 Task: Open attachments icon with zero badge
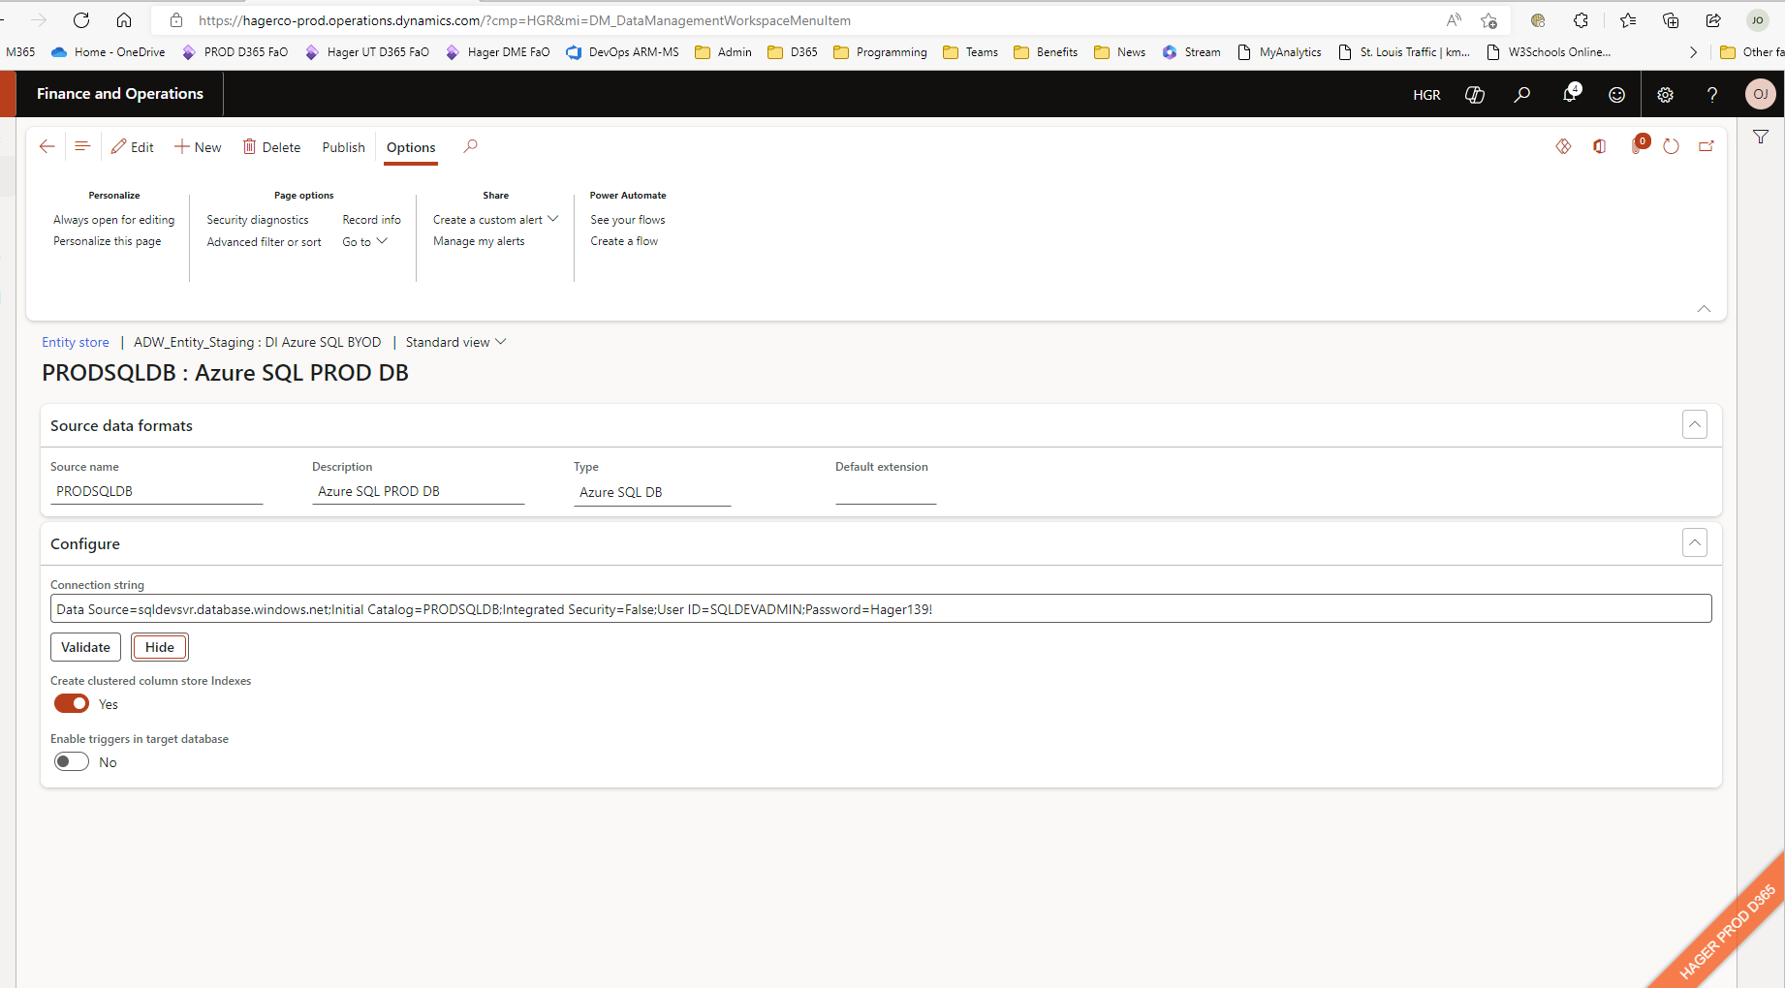click(x=1639, y=145)
